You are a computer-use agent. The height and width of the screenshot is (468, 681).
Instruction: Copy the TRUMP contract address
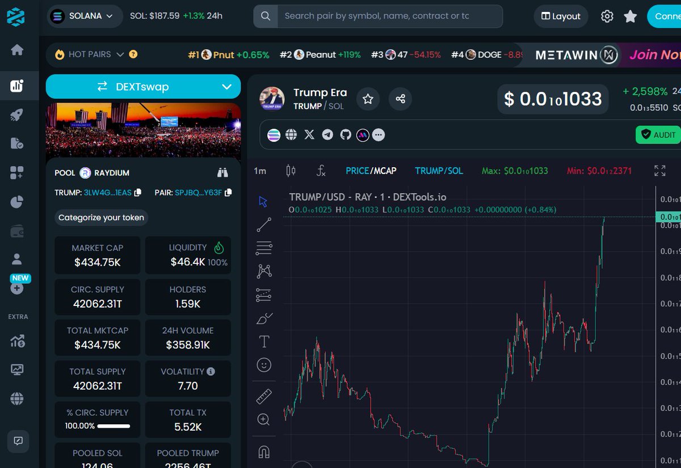[x=138, y=193]
